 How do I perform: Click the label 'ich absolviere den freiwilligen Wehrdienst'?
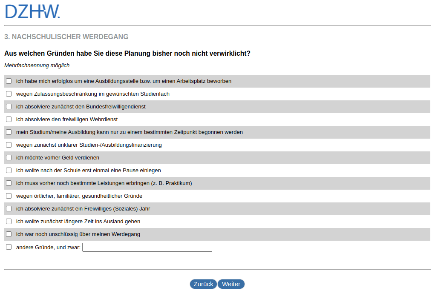67,119
